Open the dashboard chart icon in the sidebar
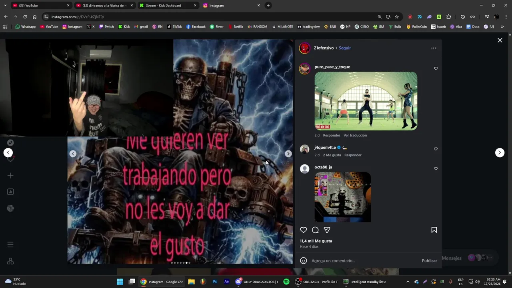Image resolution: width=512 pixels, height=288 pixels. [10, 192]
